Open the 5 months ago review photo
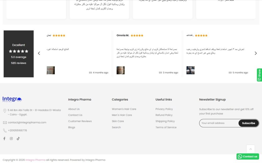This screenshot has height=163, width=262. pyautogui.click(x=190, y=70)
